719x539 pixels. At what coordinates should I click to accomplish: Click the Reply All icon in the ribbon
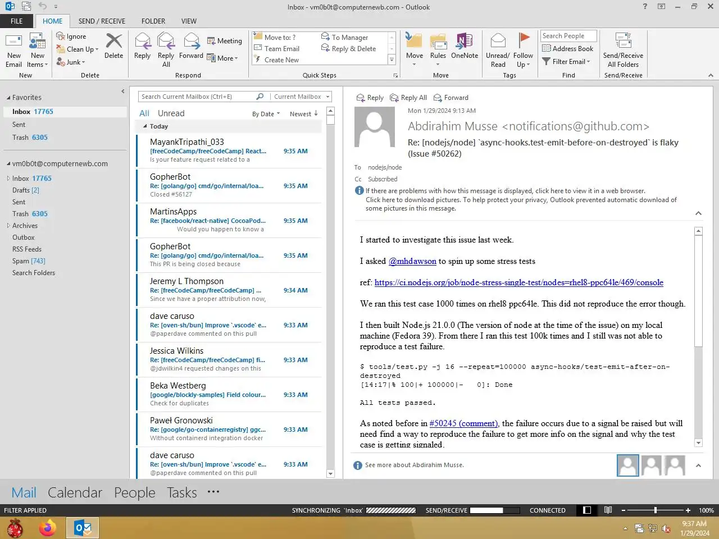(166, 50)
